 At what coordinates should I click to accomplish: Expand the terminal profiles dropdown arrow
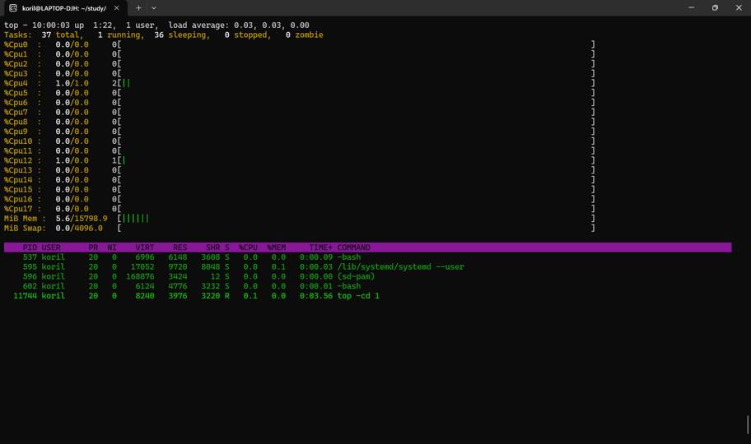154,8
